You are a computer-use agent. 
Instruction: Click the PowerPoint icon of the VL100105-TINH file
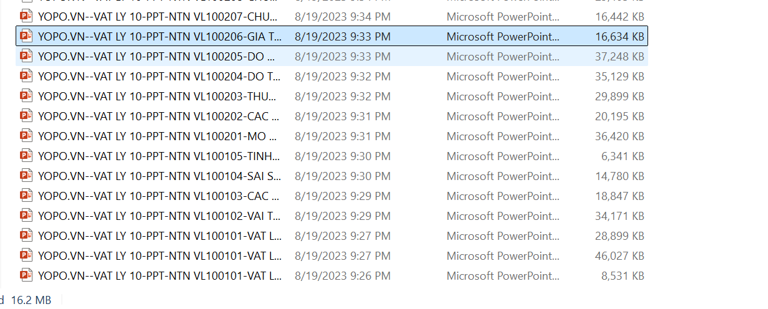coord(26,156)
